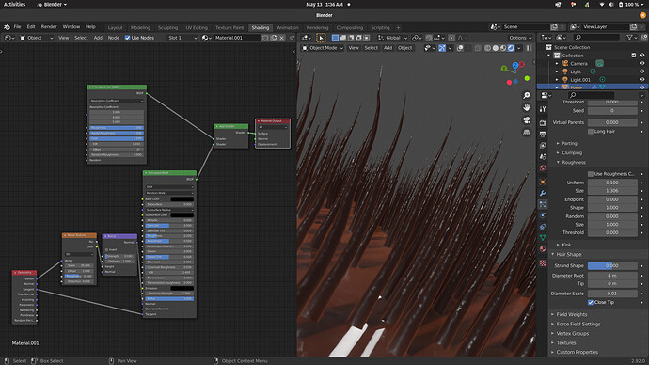Pin the node editor material

pos(292,38)
